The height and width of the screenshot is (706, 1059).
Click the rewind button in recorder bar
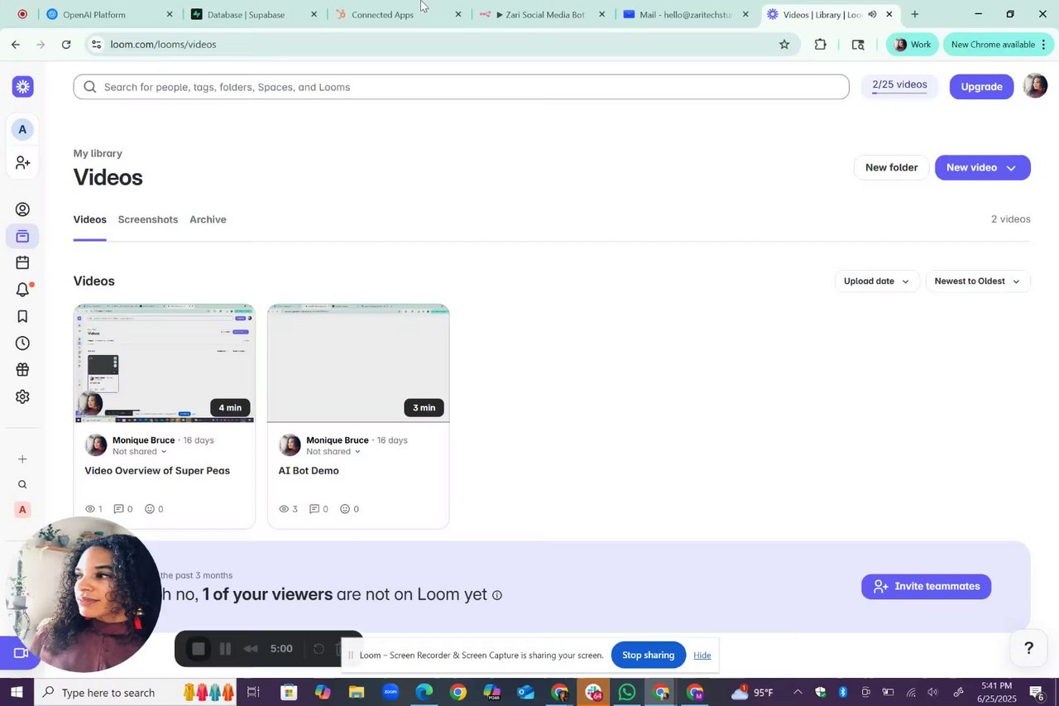coord(251,649)
